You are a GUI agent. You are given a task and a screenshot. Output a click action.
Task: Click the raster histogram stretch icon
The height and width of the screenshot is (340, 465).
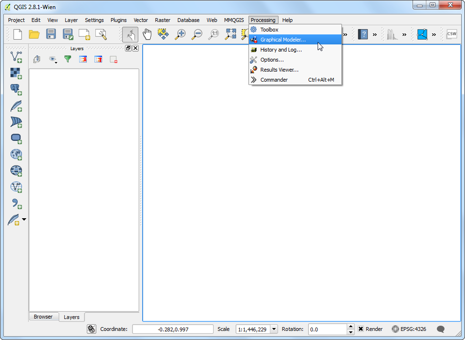[x=392, y=34]
